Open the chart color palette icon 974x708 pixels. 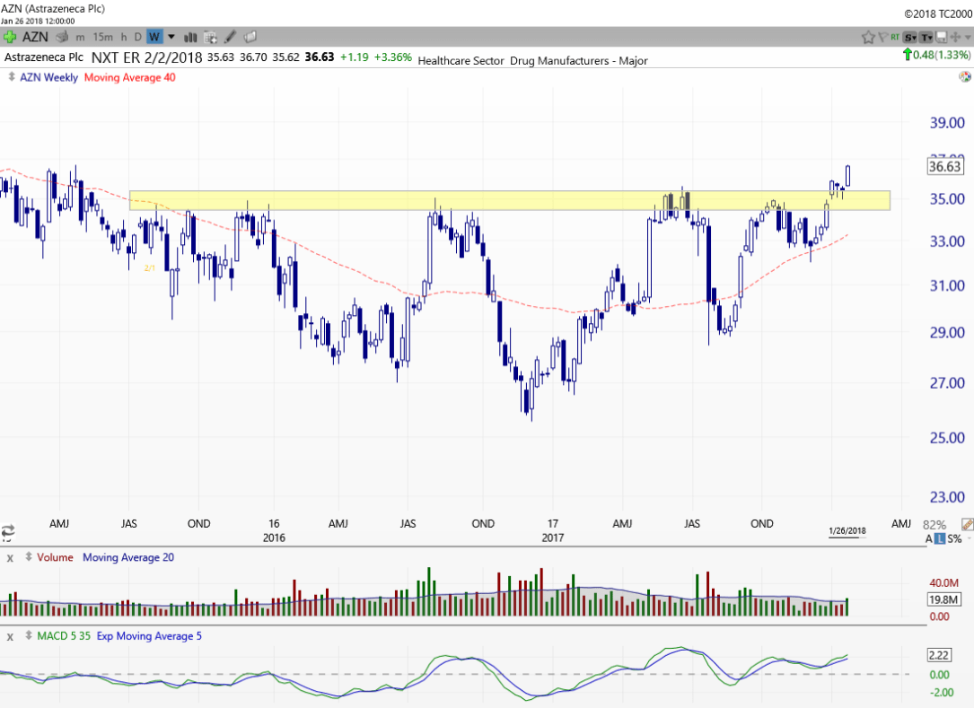tap(964, 77)
